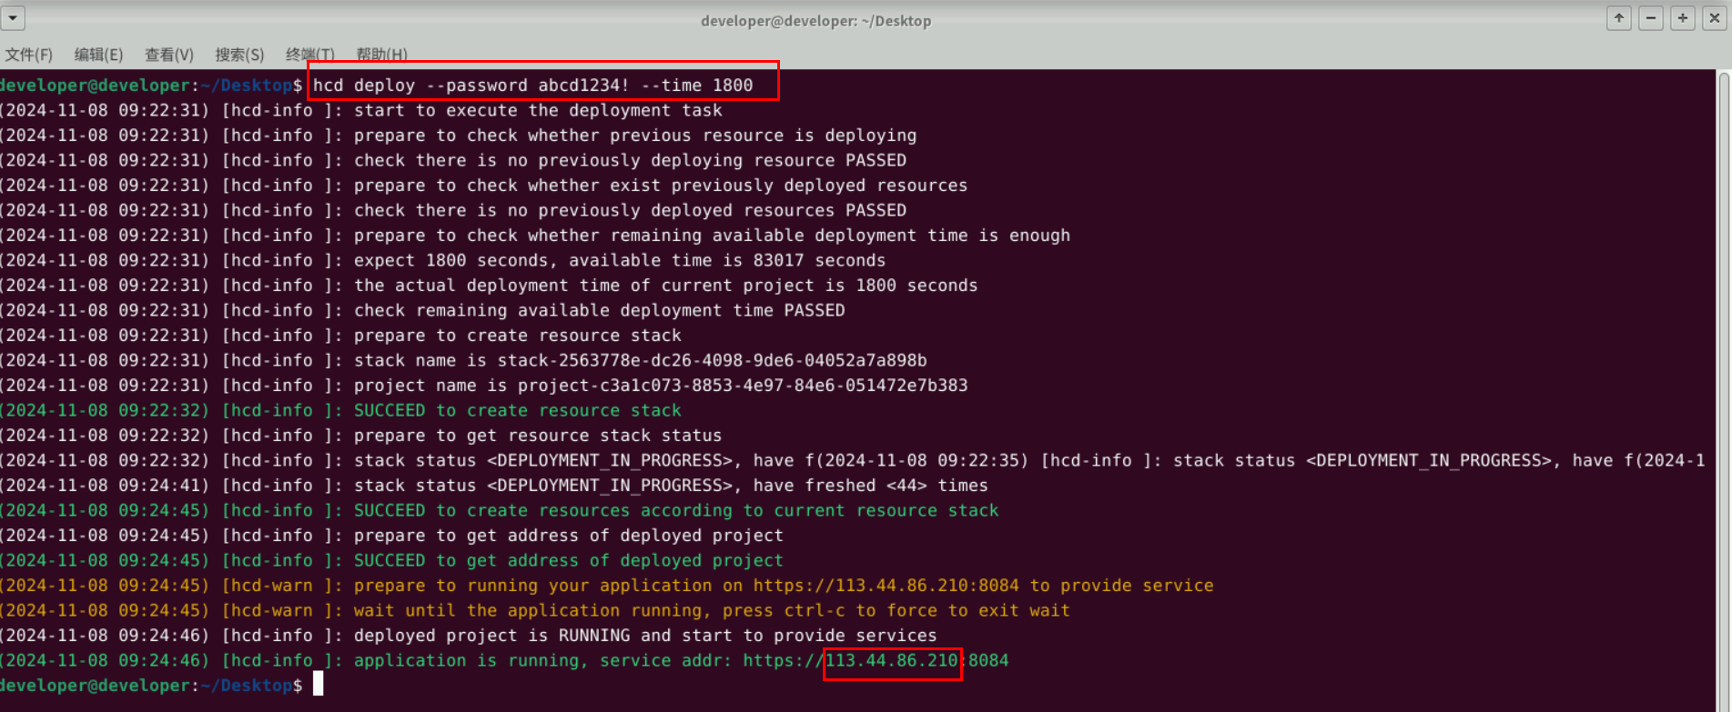
Task: Open the 帮助(H) menu
Action: (381, 55)
